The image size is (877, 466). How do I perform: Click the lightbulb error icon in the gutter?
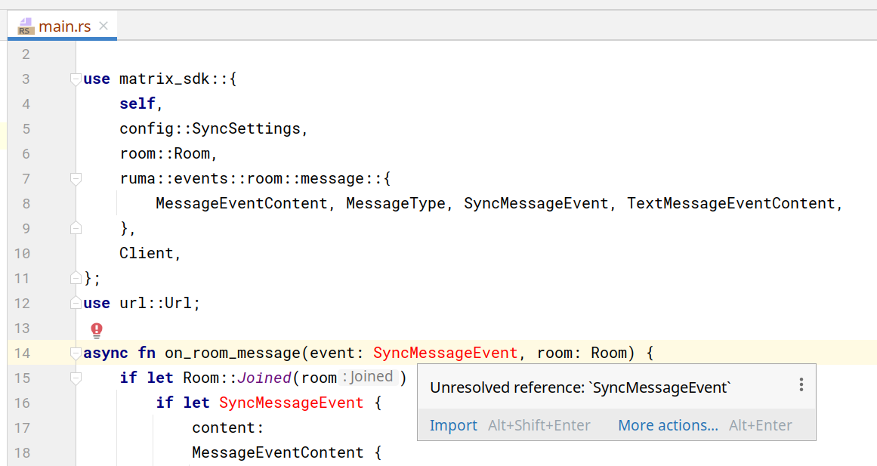click(x=96, y=330)
